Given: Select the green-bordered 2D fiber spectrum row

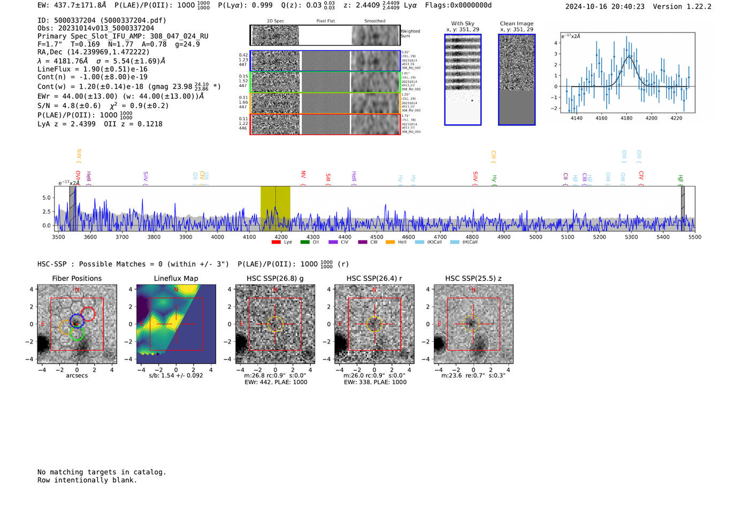Looking at the screenshot, I should 325,82.
